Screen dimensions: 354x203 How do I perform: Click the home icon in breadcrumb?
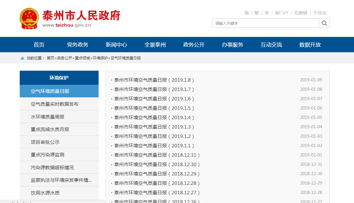point(22,58)
